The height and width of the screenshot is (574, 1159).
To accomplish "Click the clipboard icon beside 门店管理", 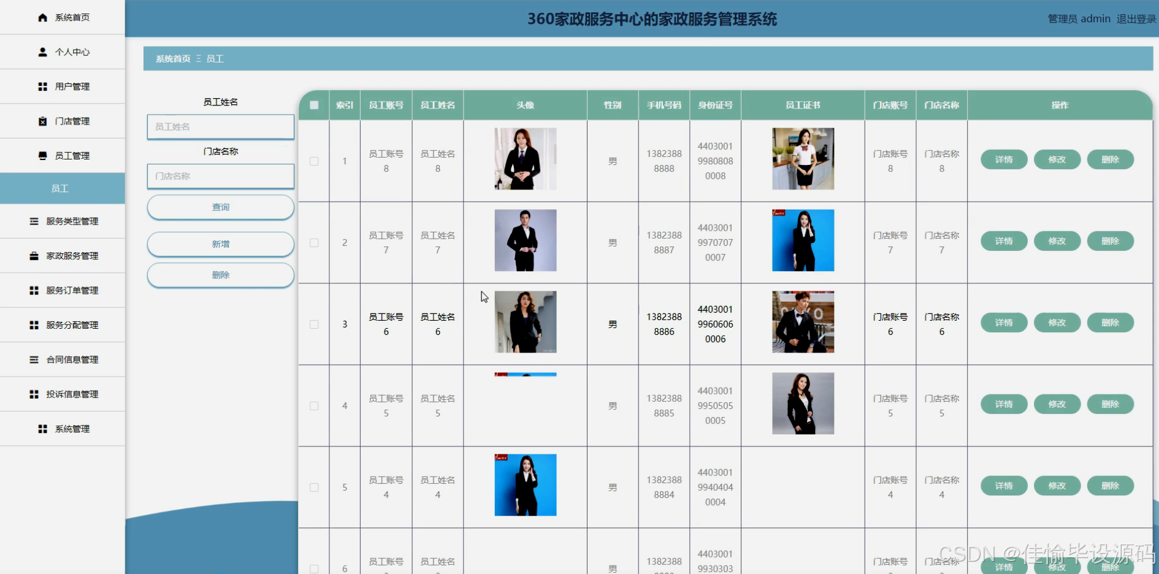I will click(x=42, y=121).
